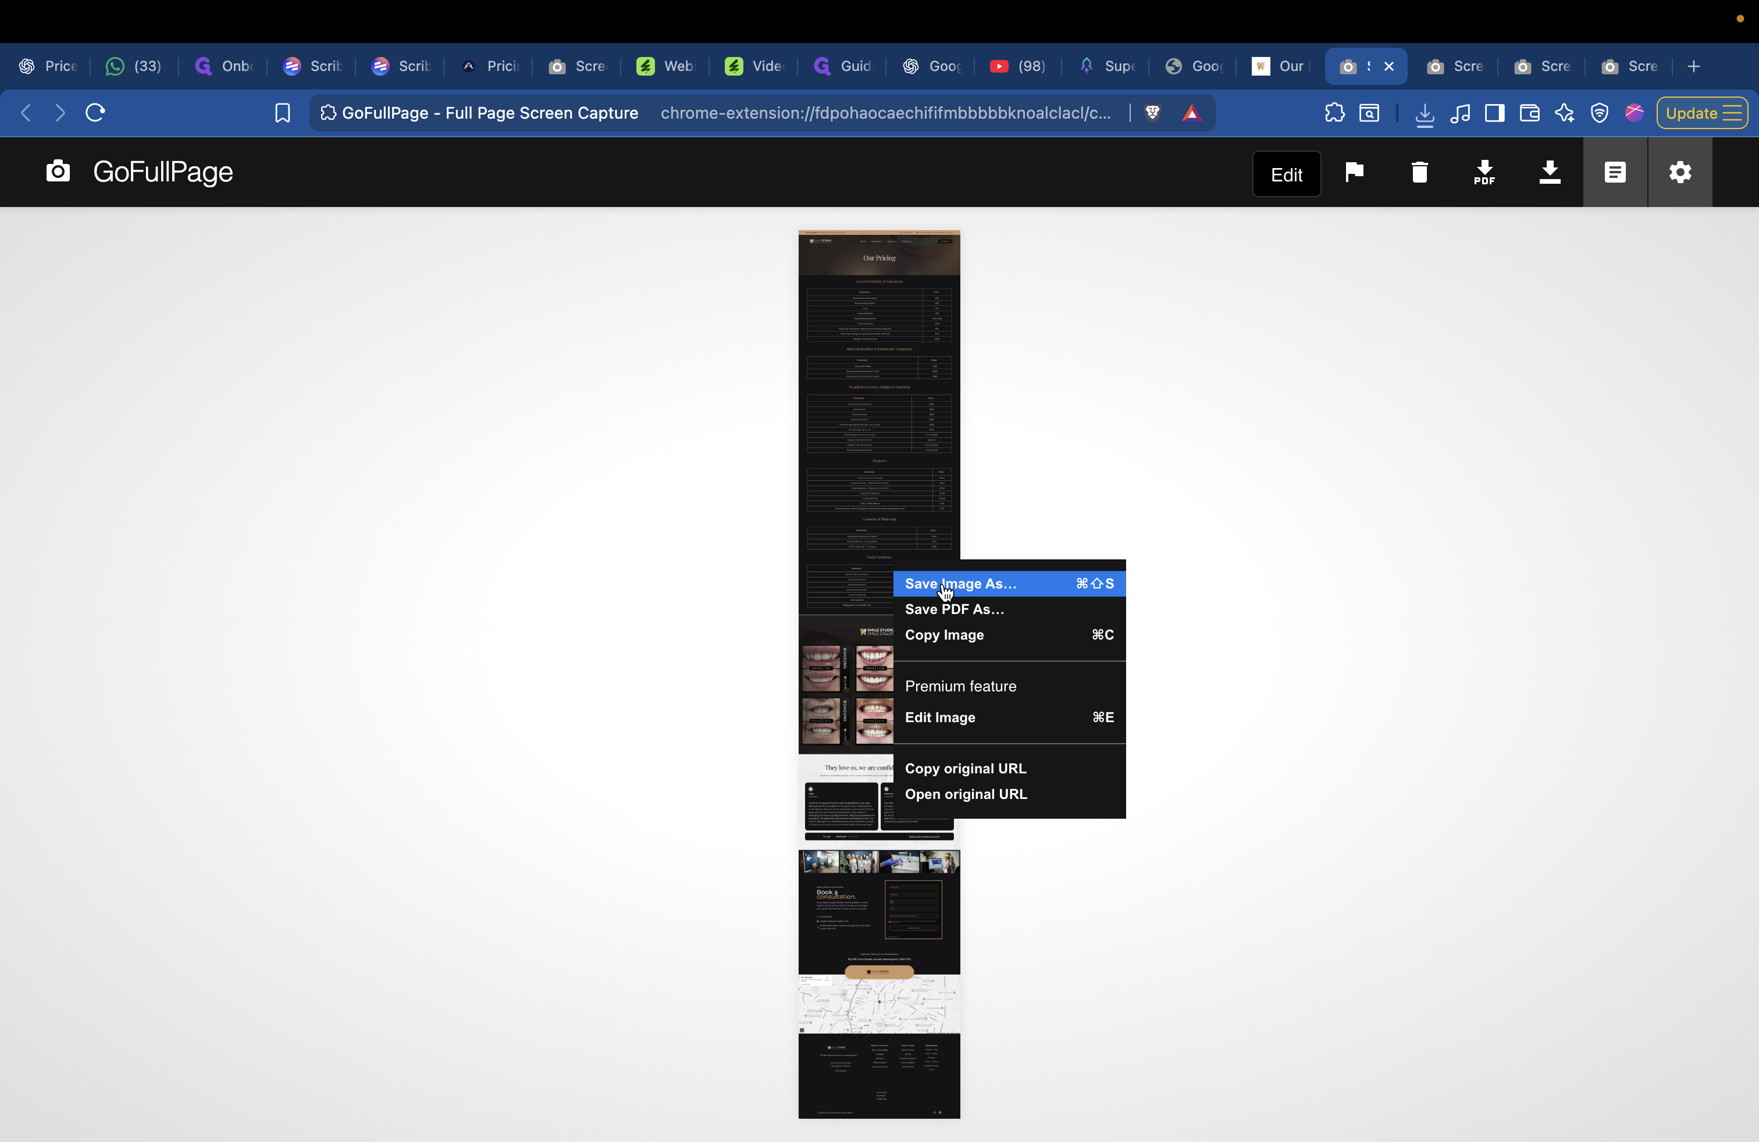
Task: Select Save PDF As from context menu
Action: coord(954,609)
